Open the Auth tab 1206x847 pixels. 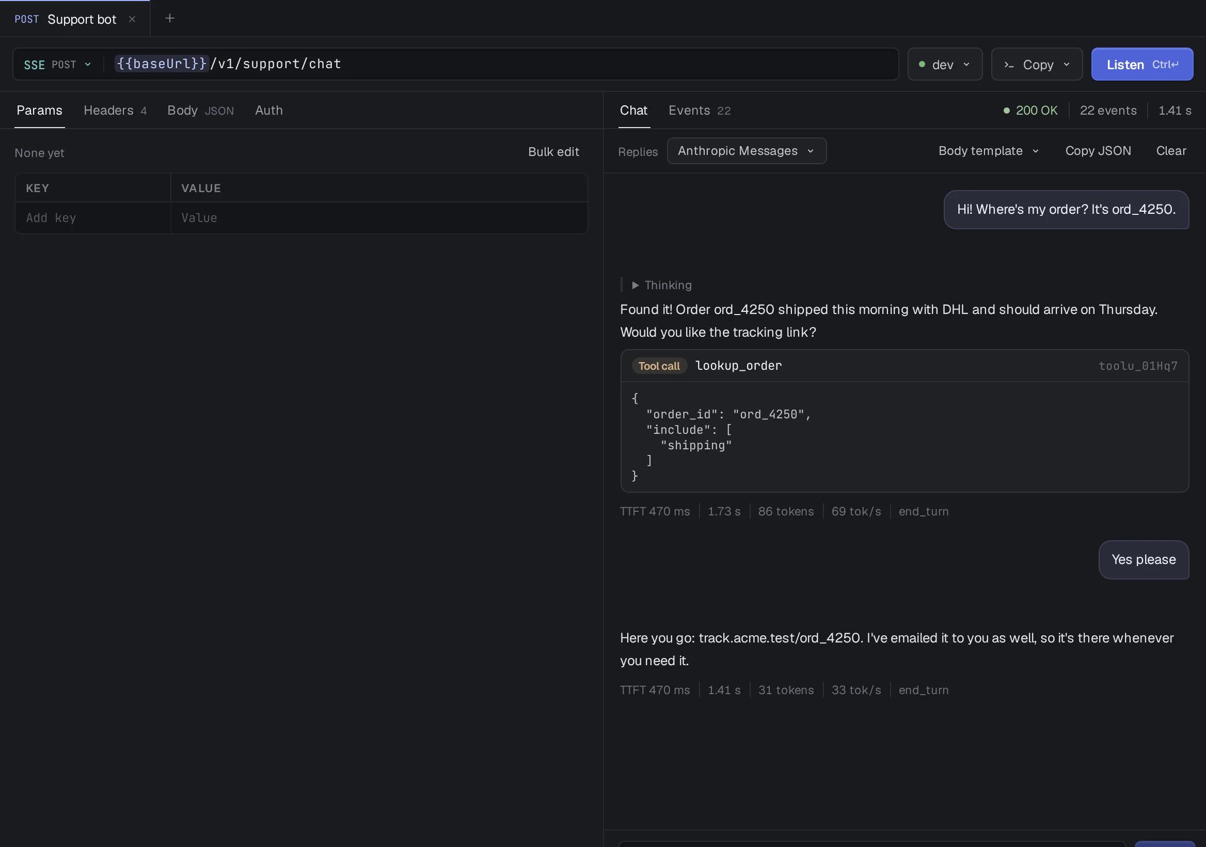[269, 111]
